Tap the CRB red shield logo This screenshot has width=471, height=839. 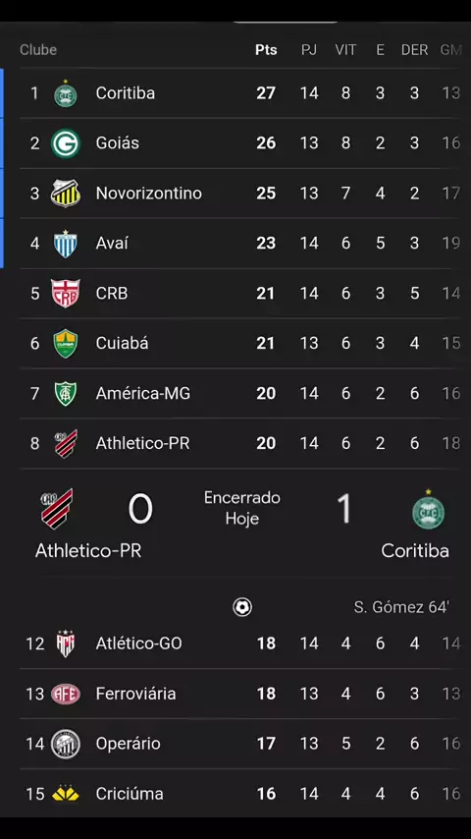coord(65,293)
